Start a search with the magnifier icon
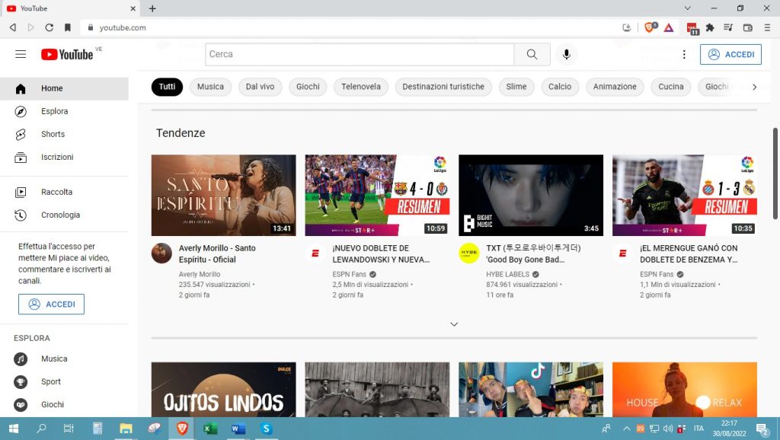The width and height of the screenshot is (780, 440). point(532,54)
